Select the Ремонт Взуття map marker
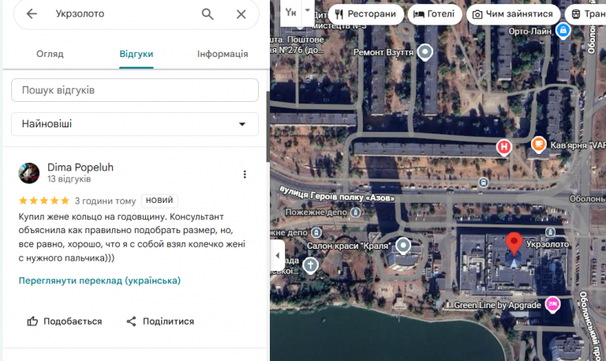Image resolution: width=606 pixels, height=361 pixels. click(425, 52)
